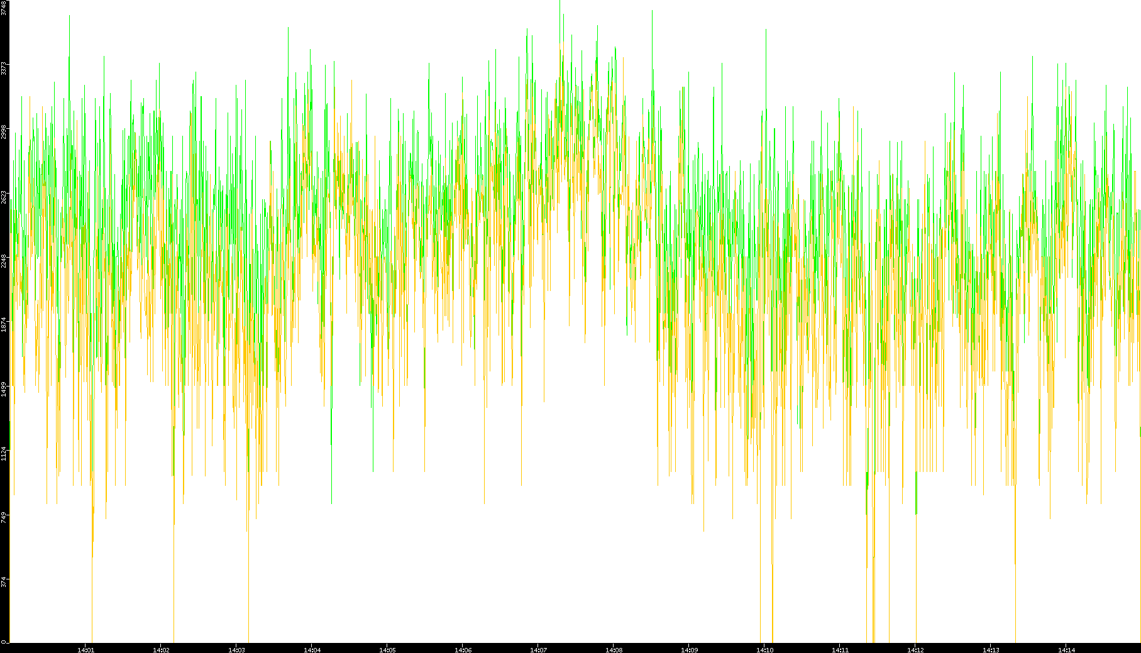
Task: Pick the 1874 vertical axis label
Action: click(4, 325)
